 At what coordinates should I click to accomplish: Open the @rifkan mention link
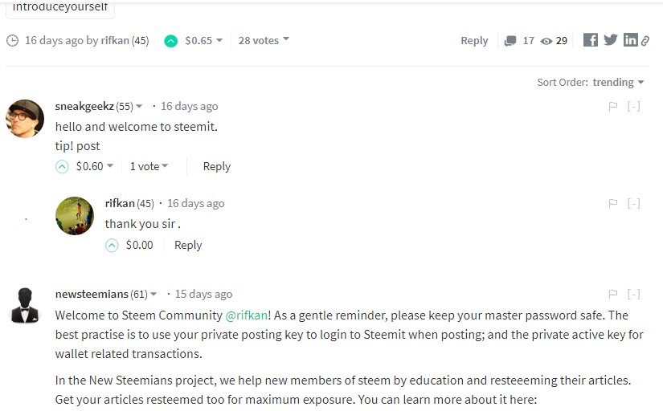(246, 315)
